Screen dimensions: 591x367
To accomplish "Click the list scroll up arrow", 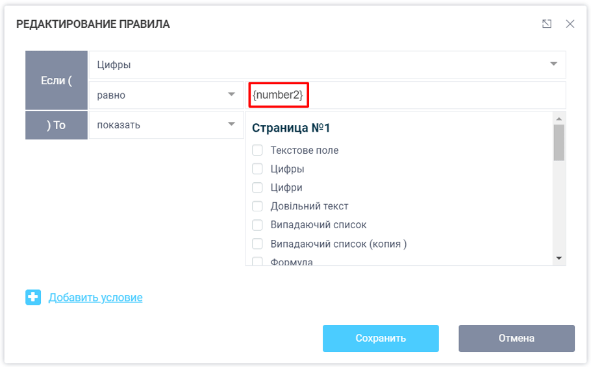I will click(559, 118).
